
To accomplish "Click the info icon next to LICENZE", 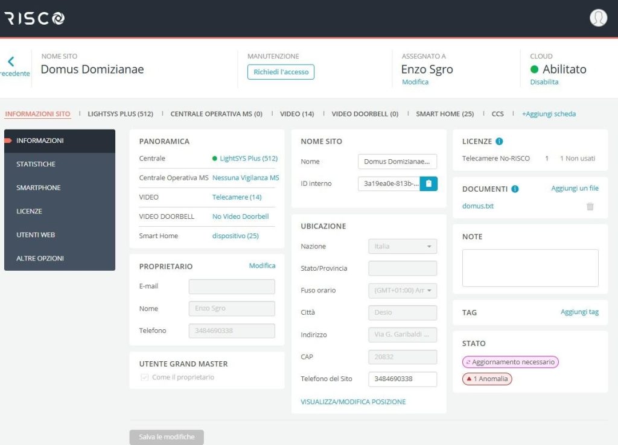I will point(499,142).
